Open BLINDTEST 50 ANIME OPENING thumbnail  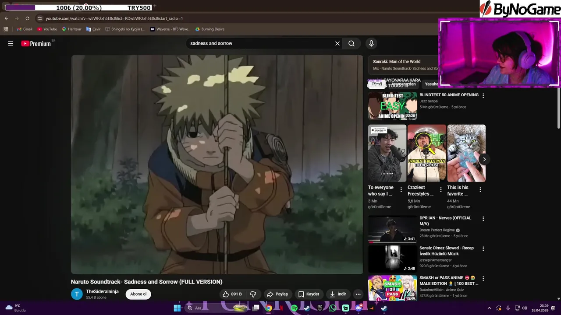click(x=393, y=106)
